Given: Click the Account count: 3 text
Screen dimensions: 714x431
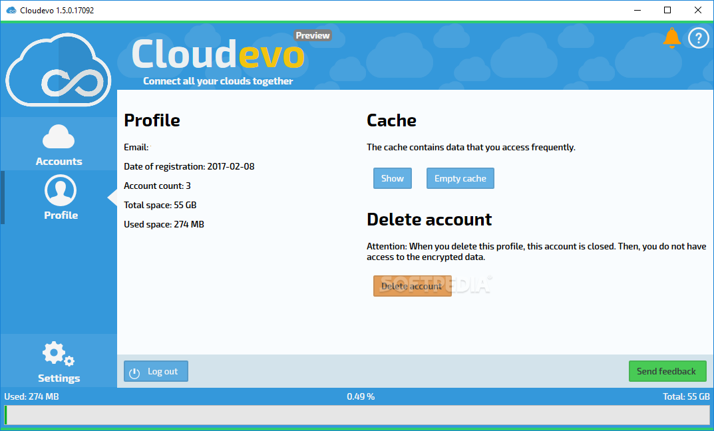Looking at the screenshot, I should [x=157, y=186].
